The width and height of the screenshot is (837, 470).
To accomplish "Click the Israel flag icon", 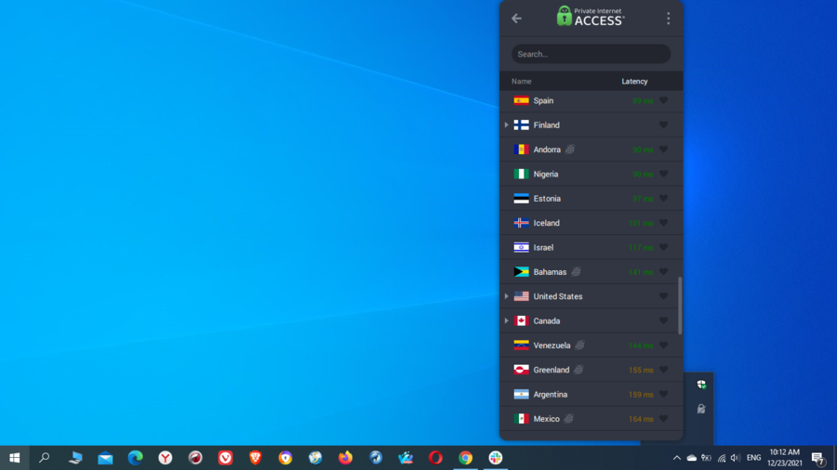I will pyautogui.click(x=521, y=247).
